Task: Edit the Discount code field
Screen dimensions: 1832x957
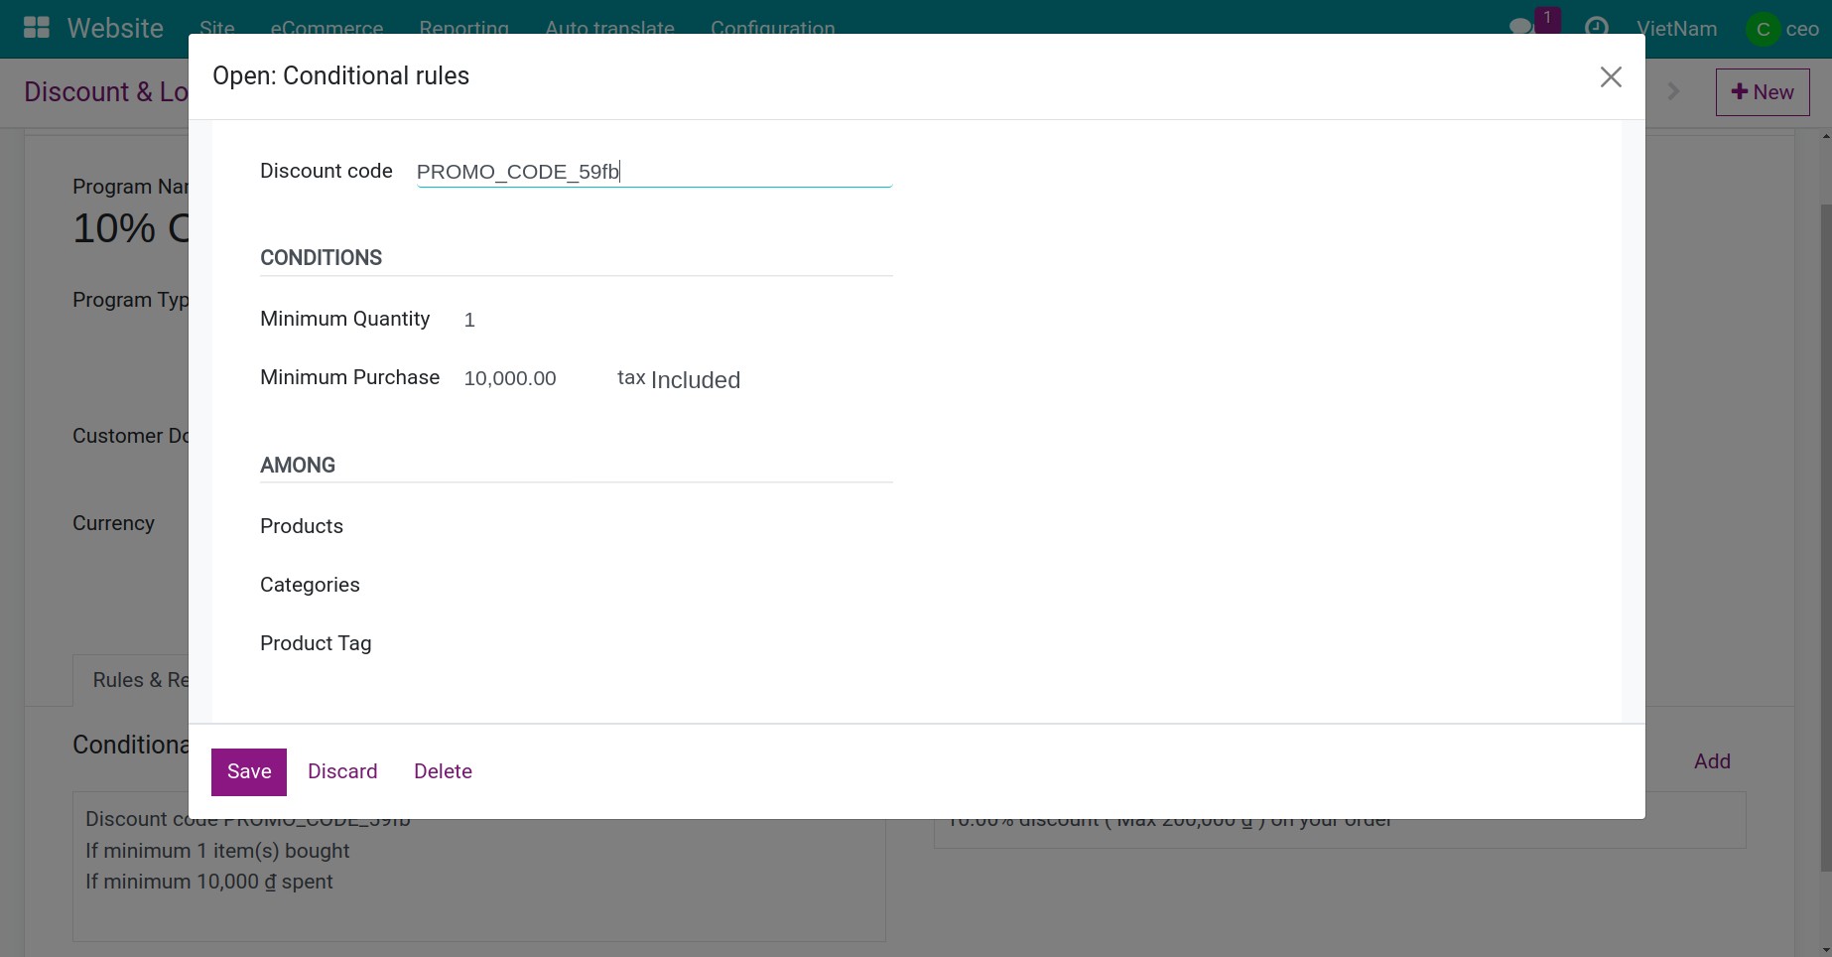Action: click(x=654, y=172)
